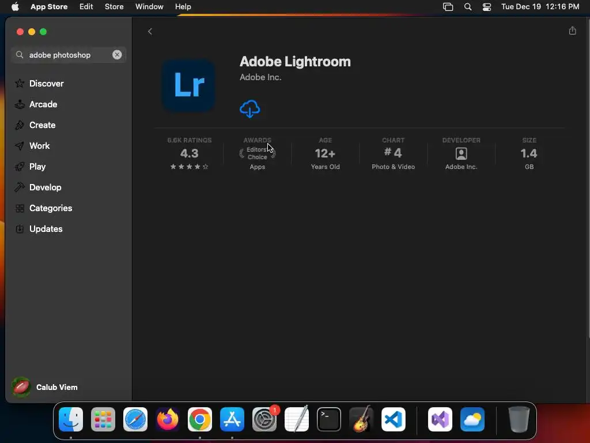
Task: Click the 1.4 GB size info
Action: (x=529, y=153)
